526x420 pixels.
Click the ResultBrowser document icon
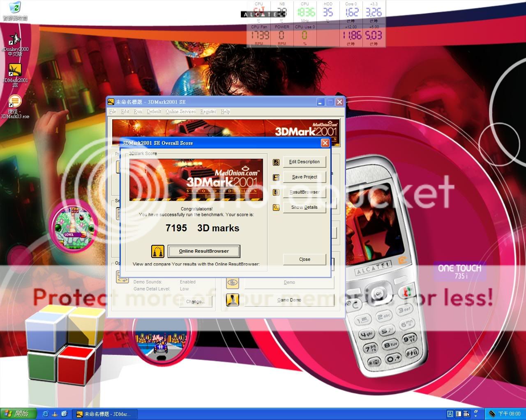pyautogui.click(x=276, y=192)
